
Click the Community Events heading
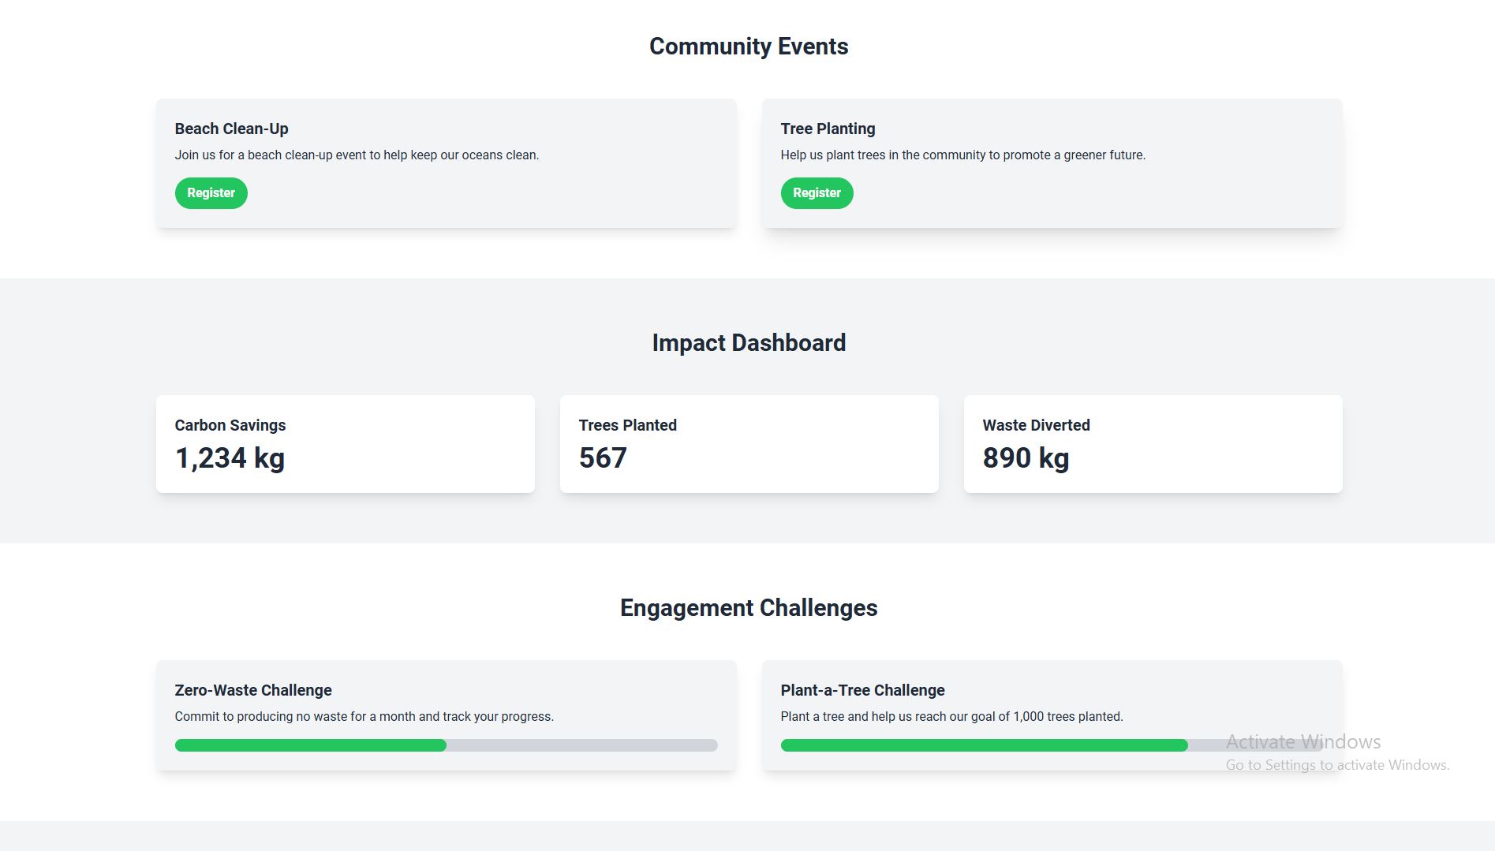[x=748, y=47]
